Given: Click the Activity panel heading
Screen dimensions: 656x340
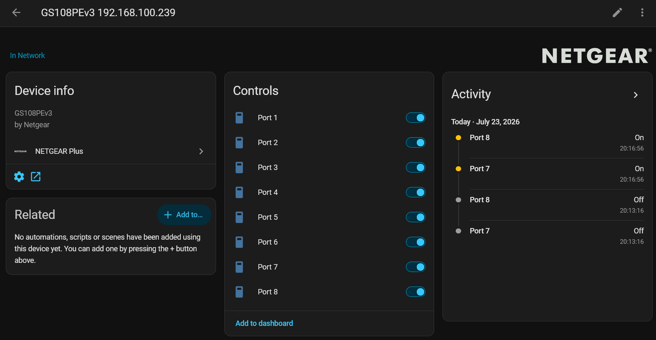Looking at the screenshot, I should 471,95.
